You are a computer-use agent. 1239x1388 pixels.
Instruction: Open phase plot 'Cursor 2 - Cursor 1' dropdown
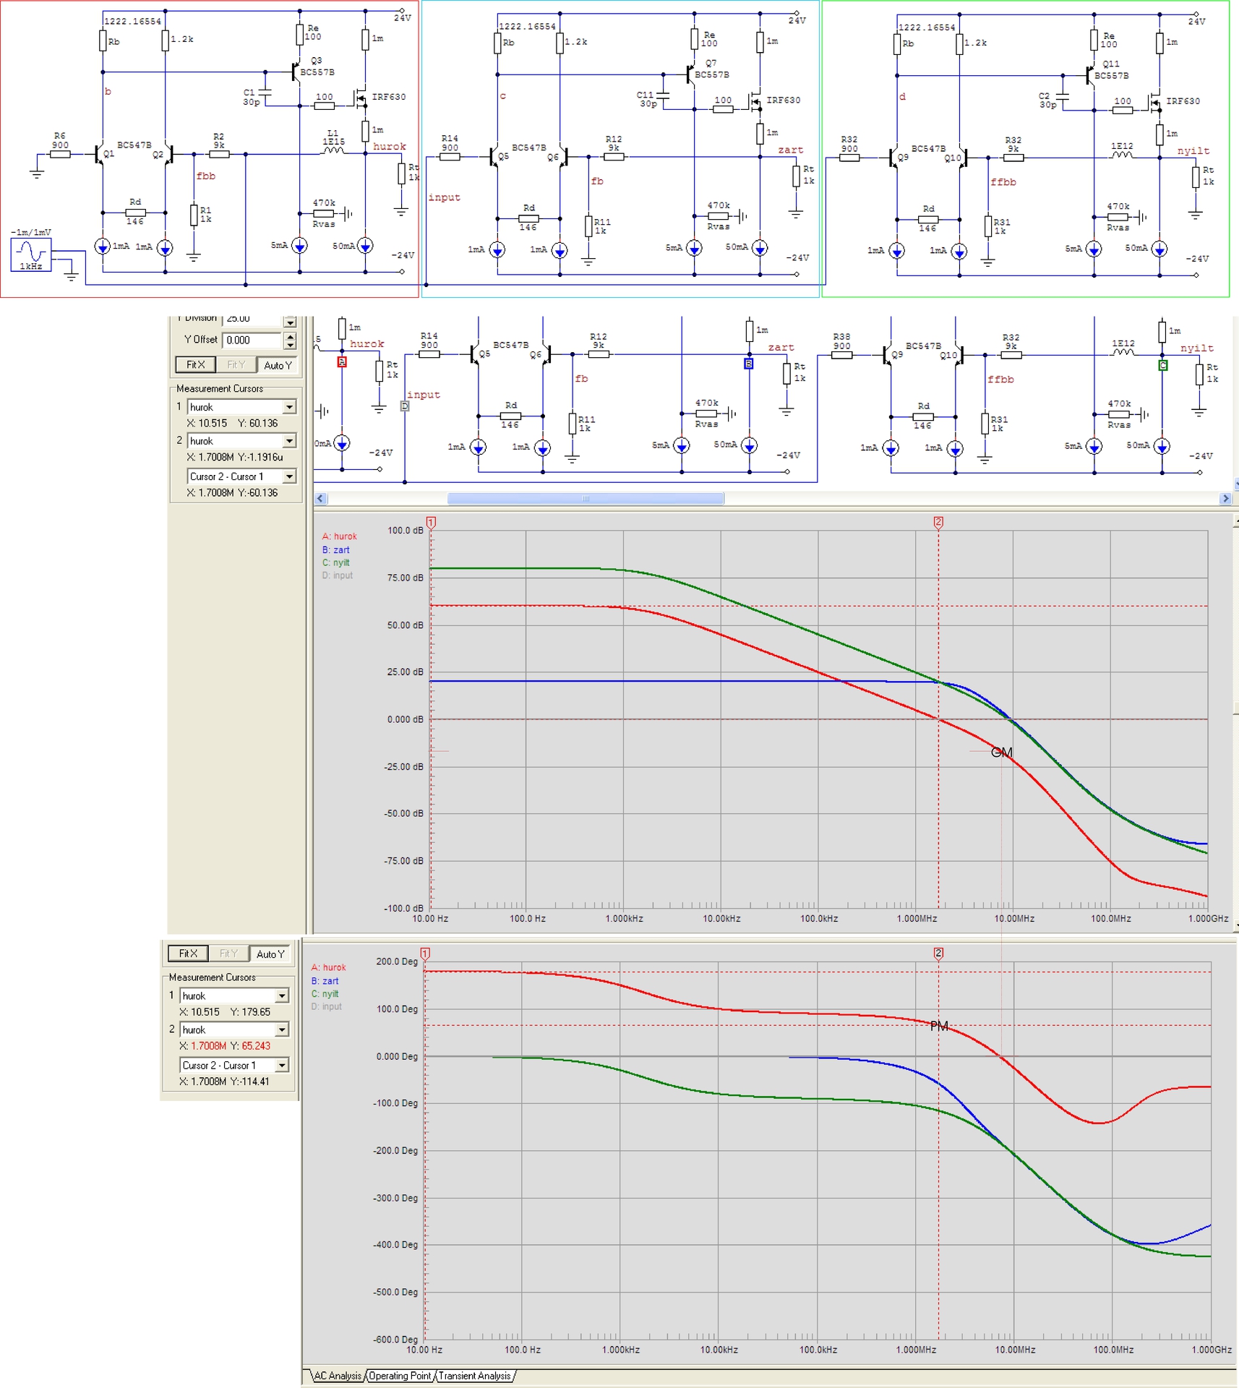pyautogui.click(x=282, y=1065)
